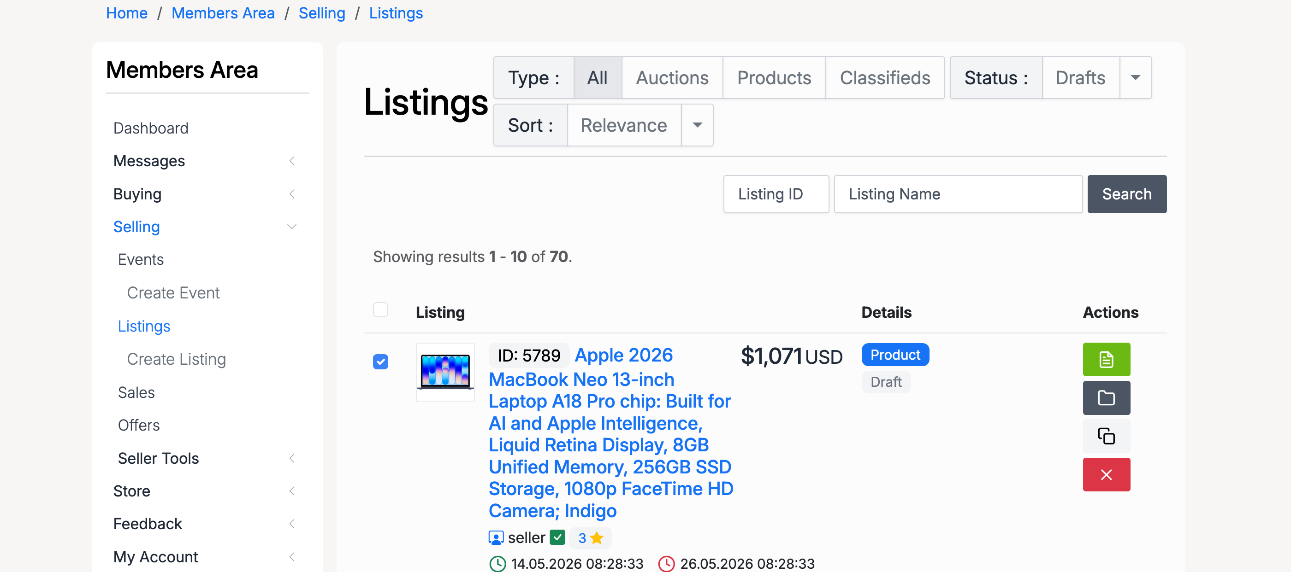Viewport: 1291px width, 572px height.
Task: Click the red end time clock icon
Action: coord(666,564)
